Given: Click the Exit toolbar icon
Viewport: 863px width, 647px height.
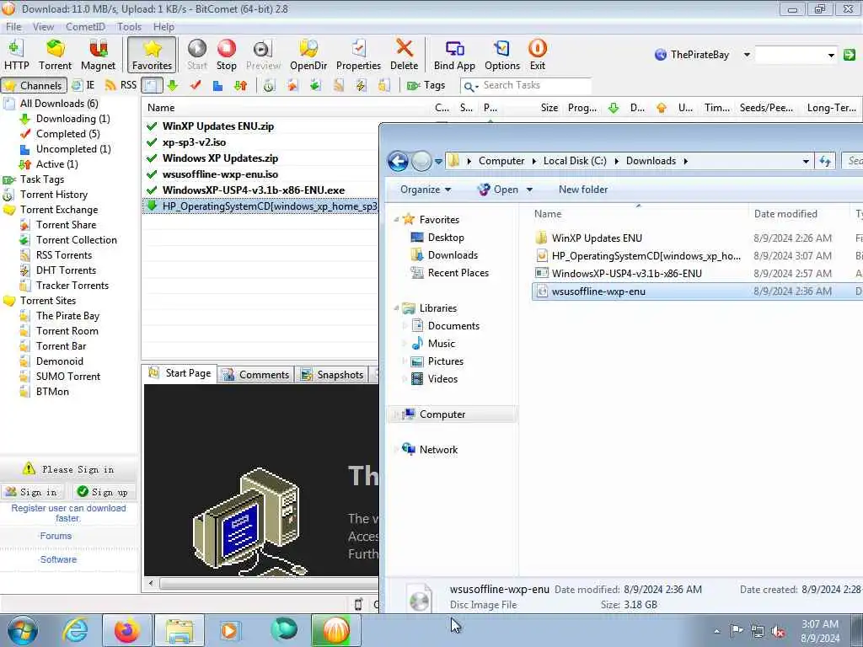Looking at the screenshot, I should coord(537,55).
